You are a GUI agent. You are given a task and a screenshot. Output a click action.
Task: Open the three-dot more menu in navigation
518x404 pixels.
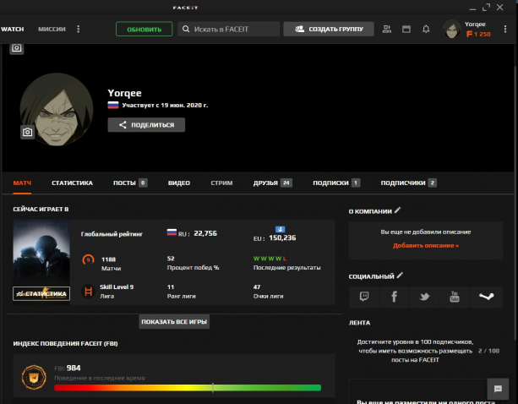79,29
